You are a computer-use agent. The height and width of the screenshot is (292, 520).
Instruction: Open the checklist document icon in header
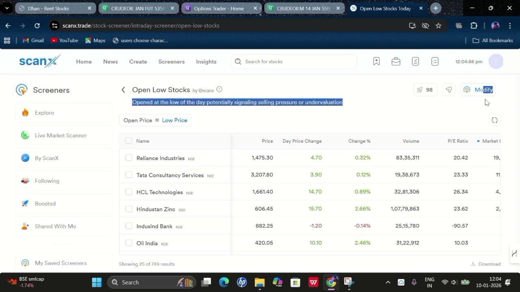[x=415, y=62]
